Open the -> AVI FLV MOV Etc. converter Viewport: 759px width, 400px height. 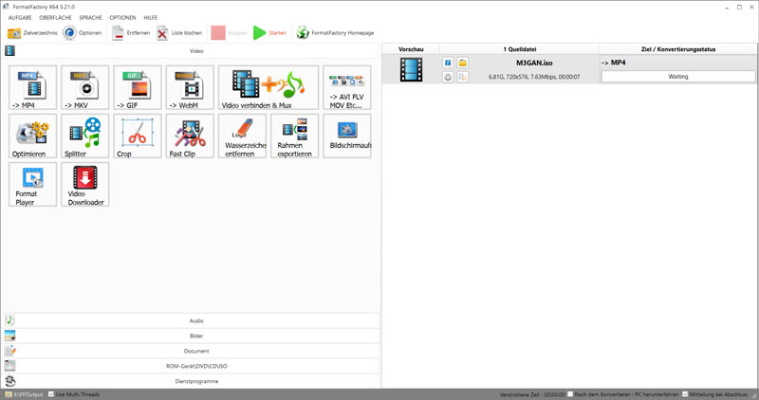[x=346, y=87]
